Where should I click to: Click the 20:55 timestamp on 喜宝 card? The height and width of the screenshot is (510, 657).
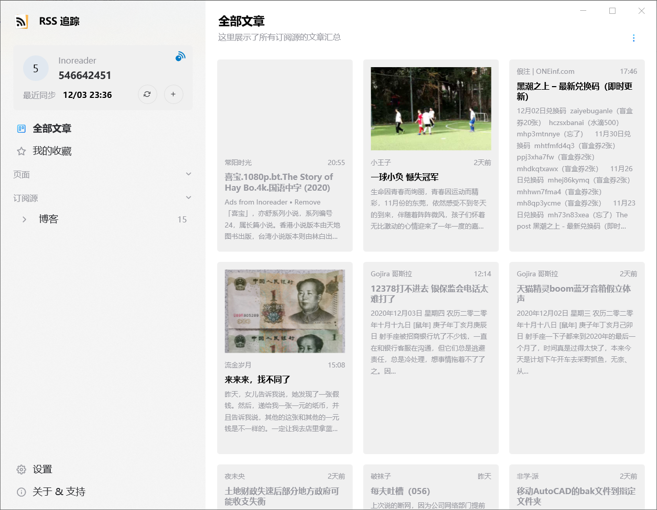pyautogui.click(x=336, y=162)
